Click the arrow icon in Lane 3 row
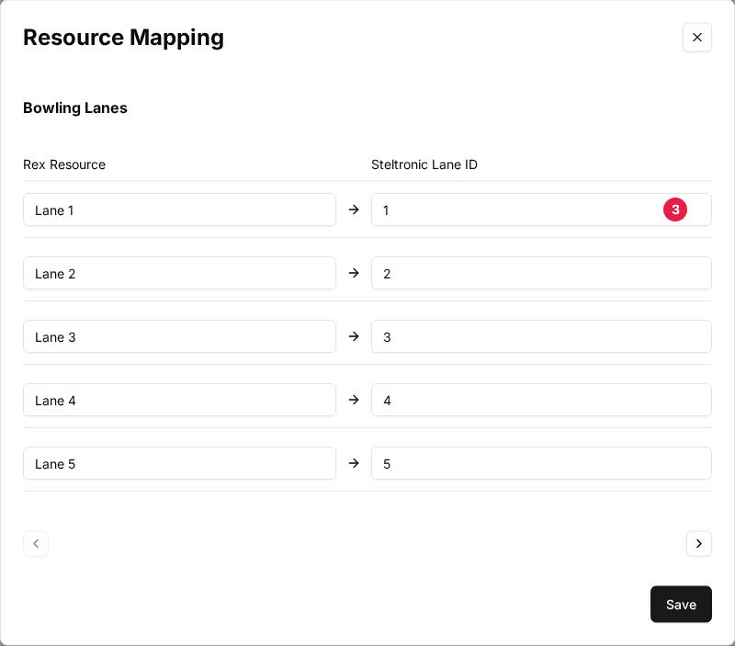The height and width of the screenshot is (646, 735). coord(354,336)
